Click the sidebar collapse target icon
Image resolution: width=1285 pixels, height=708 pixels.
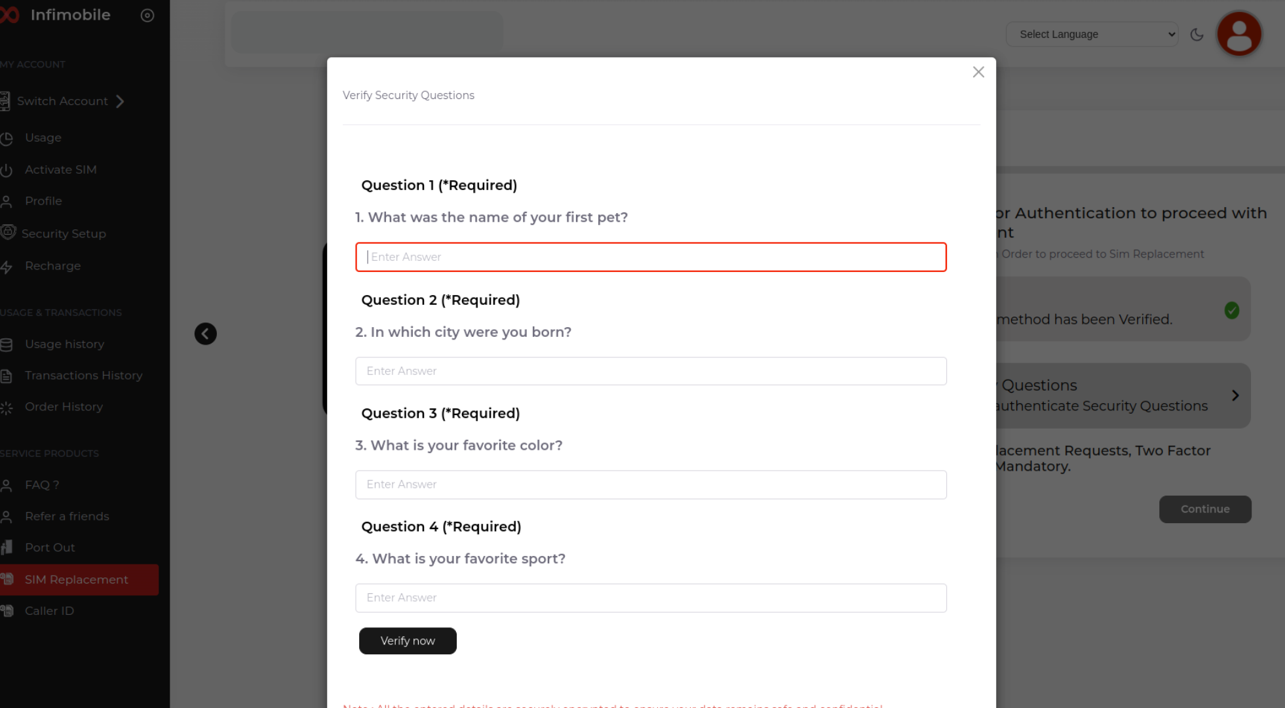[147, 15]
